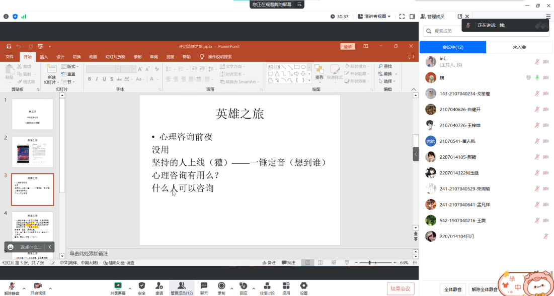Viewport: 554px width, 296px height.
Task: Toggle bold formatting in the ribbon
Action: pyautogui.click(x=90, y=79)
